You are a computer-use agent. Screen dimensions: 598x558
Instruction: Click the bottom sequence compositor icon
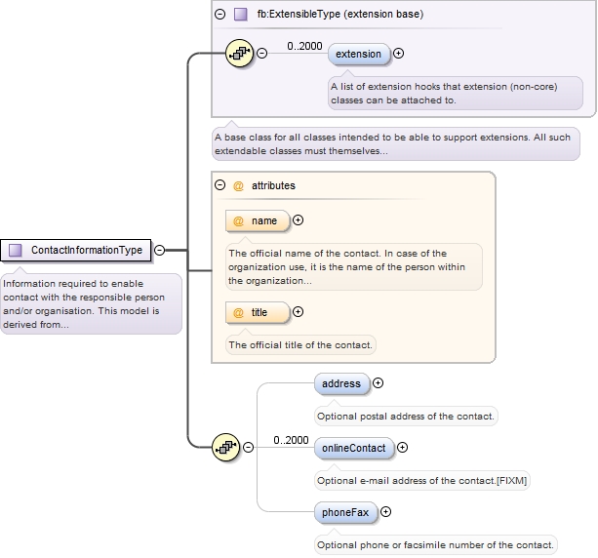click(227, 447)
